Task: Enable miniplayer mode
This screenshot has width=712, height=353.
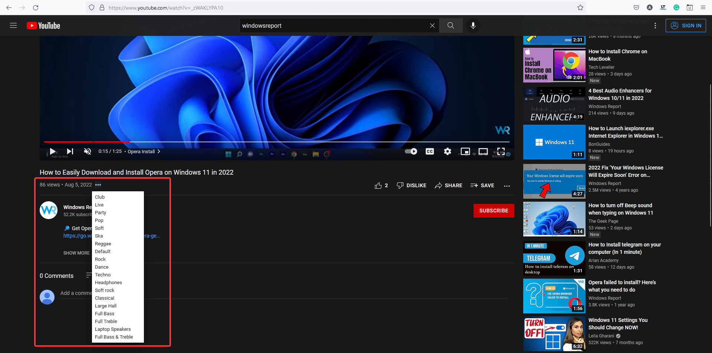Action: coord(465,151)
